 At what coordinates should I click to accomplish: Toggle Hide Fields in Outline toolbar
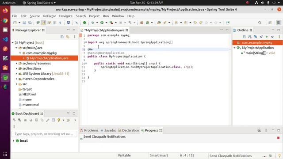(x=256, y=37)
